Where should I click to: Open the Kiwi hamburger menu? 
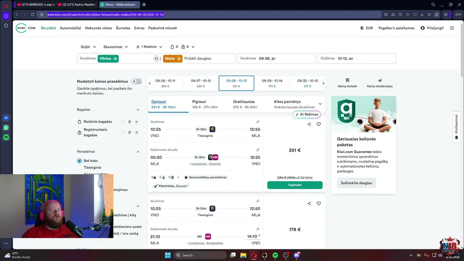tap(452, 28)
